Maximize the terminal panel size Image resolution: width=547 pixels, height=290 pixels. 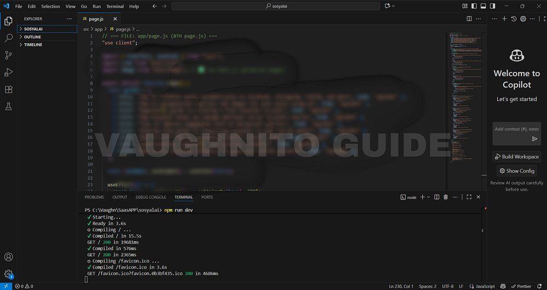coord(469,197)
